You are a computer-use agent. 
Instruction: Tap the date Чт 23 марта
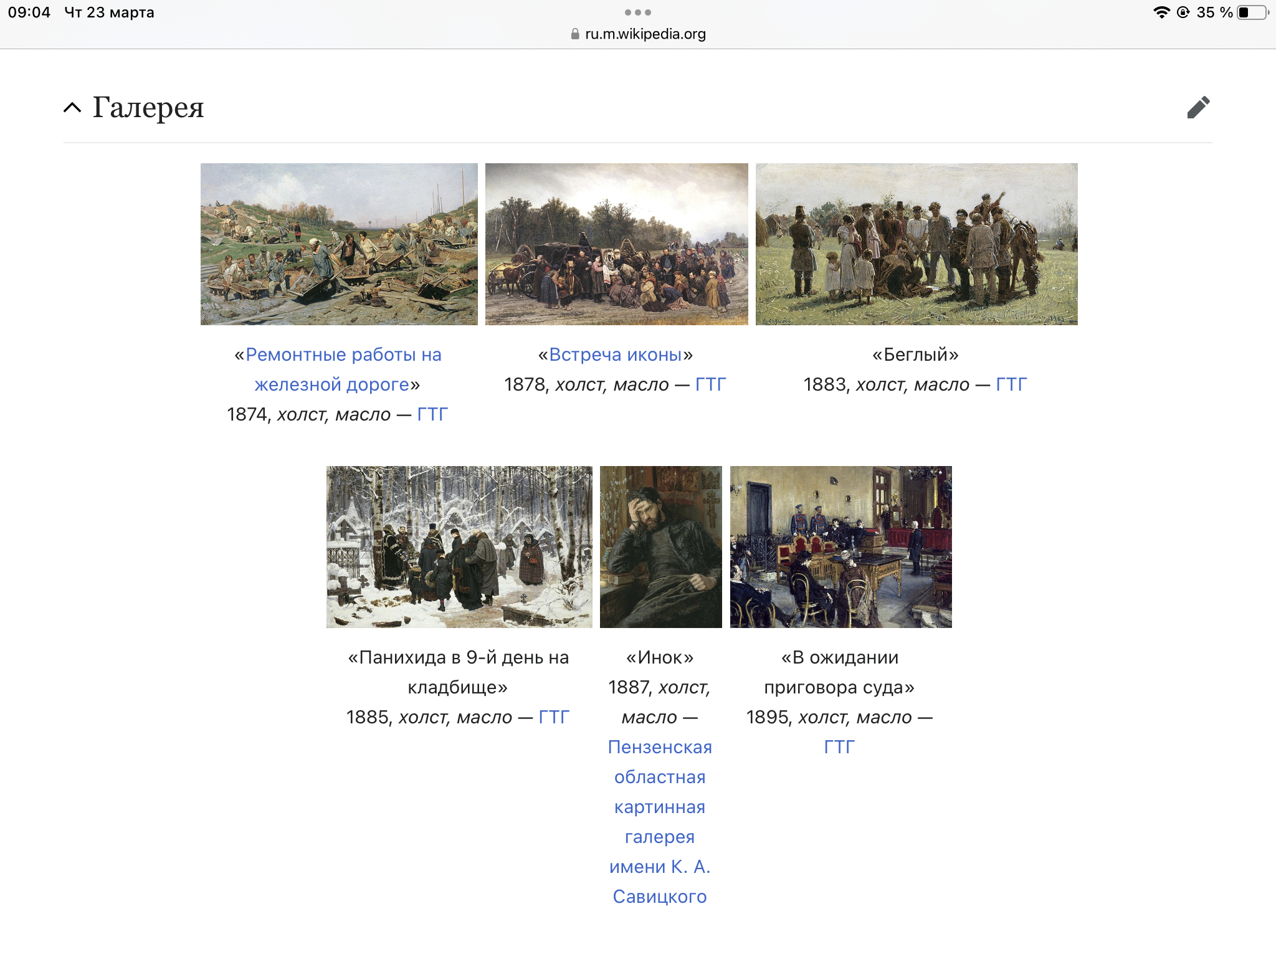[110, 12]
